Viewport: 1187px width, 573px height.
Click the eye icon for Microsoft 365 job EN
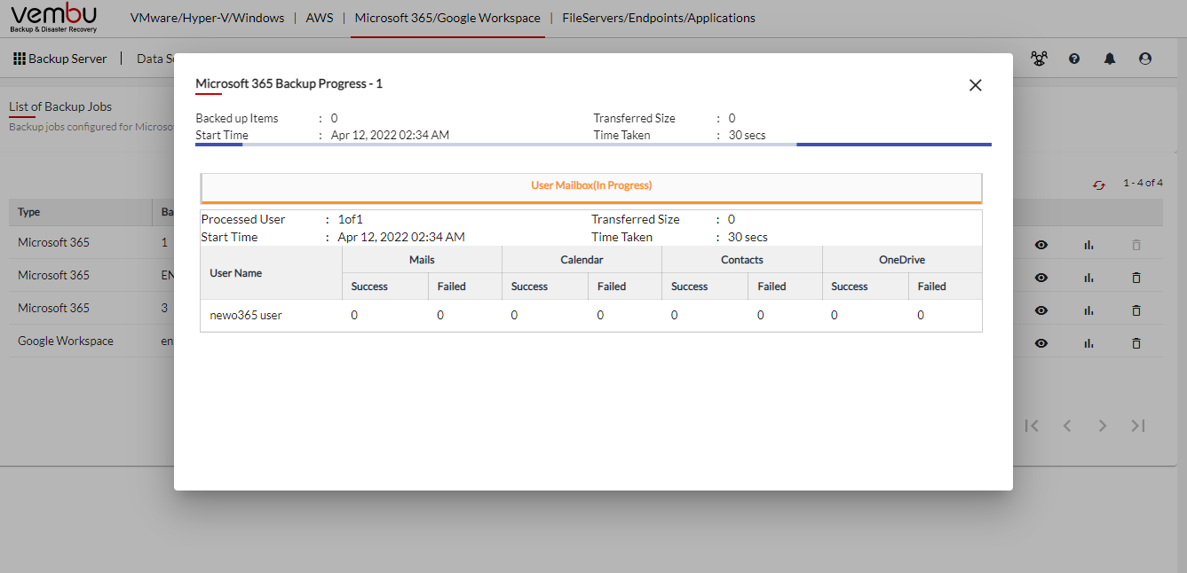(x=1041, y=278)
